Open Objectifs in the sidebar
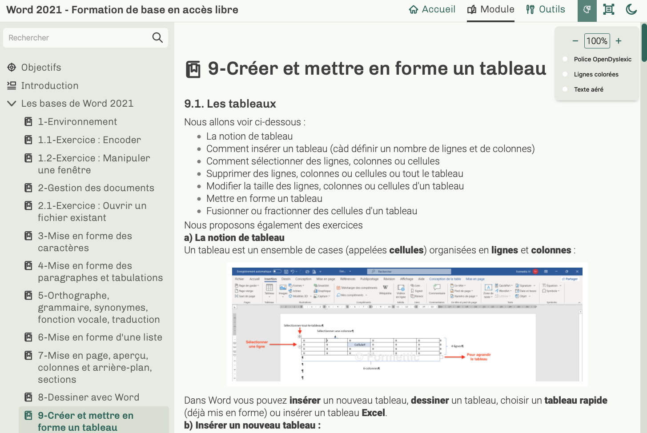The image size is (647, 433). click(41, 68)
